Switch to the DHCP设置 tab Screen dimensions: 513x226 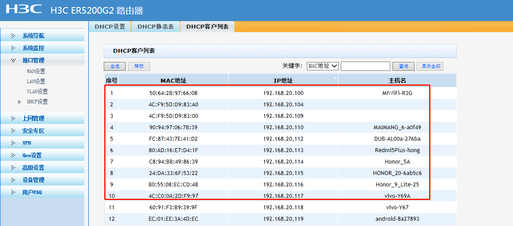pyautogui.click(x=110, y=27)
